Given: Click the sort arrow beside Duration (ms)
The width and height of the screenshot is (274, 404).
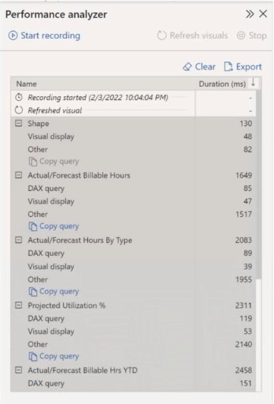Looking at the screenshot, I should 253,83.
